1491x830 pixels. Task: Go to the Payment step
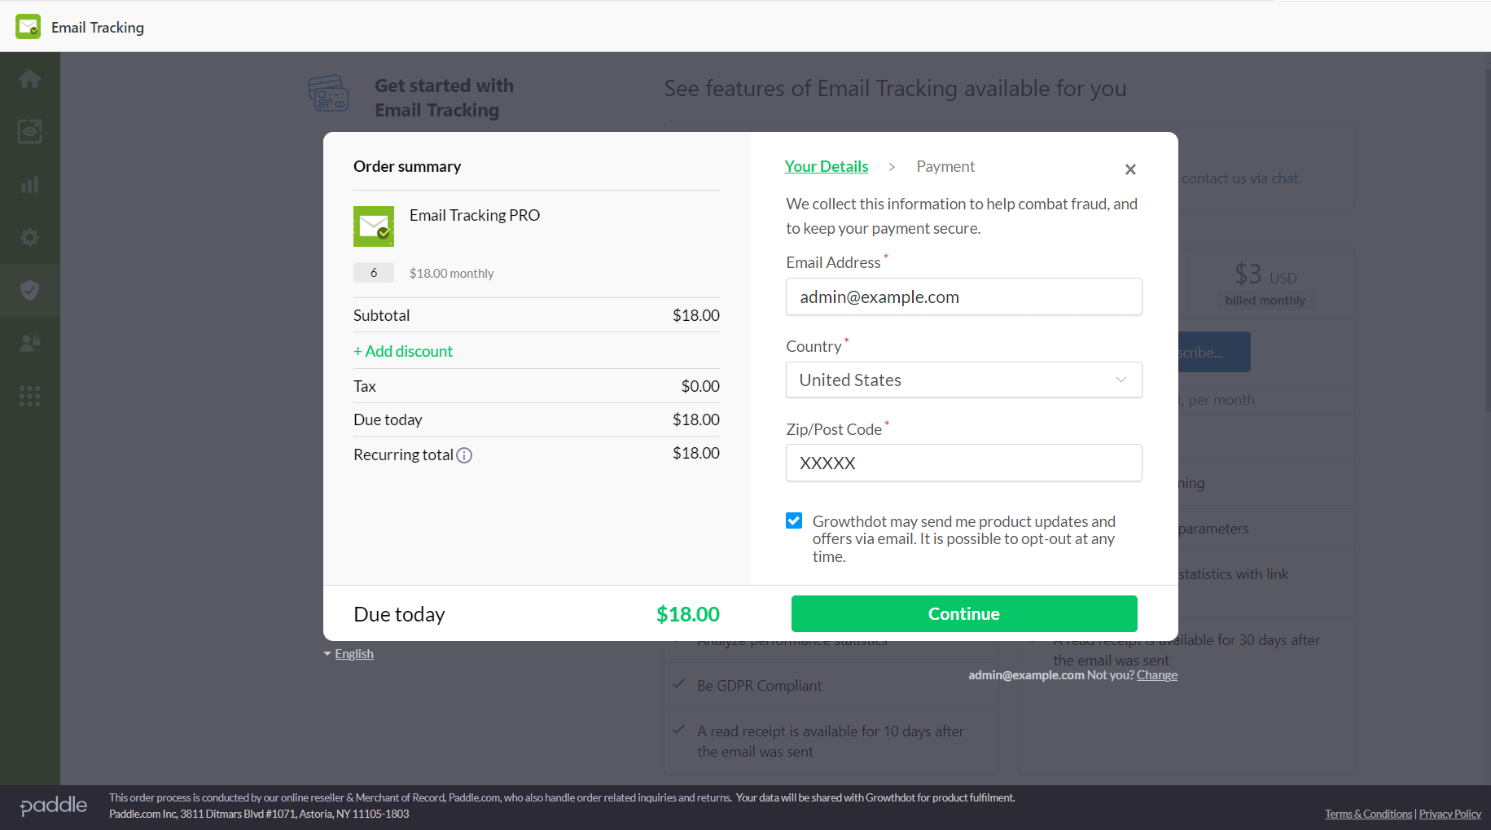[945, 166]
